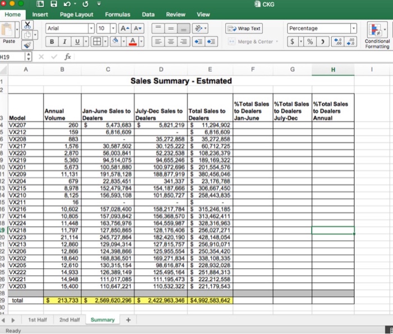Toggle Bold formatting

(51, 42)
